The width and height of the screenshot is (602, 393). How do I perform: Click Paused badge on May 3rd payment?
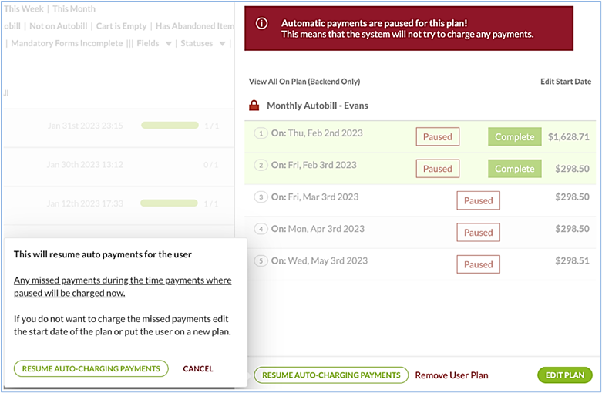point(478,264)
